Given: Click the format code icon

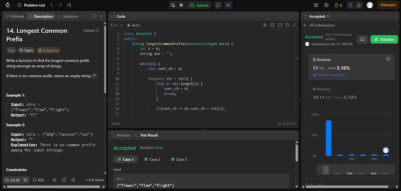Looking at the screenshot, I should [x=265, y=25].
